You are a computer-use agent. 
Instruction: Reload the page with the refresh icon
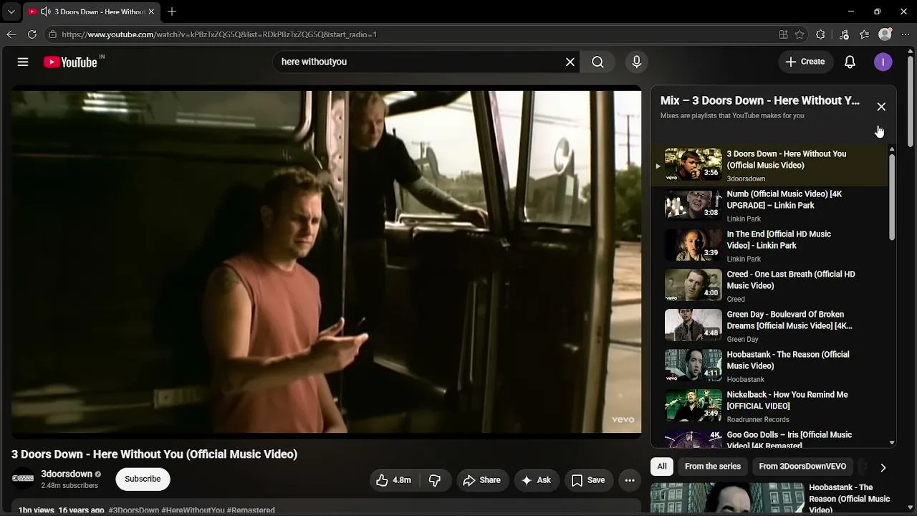[x=32, y=34]
